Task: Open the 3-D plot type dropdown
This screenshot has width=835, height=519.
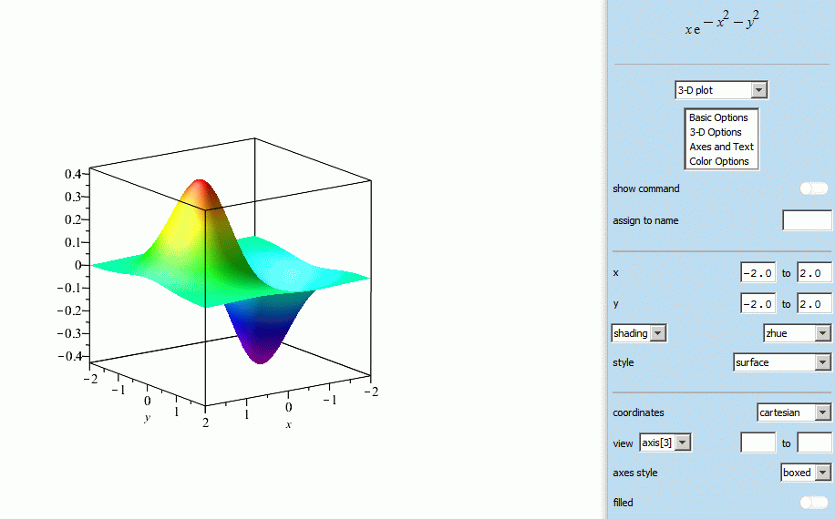Action: pos(721,90)
